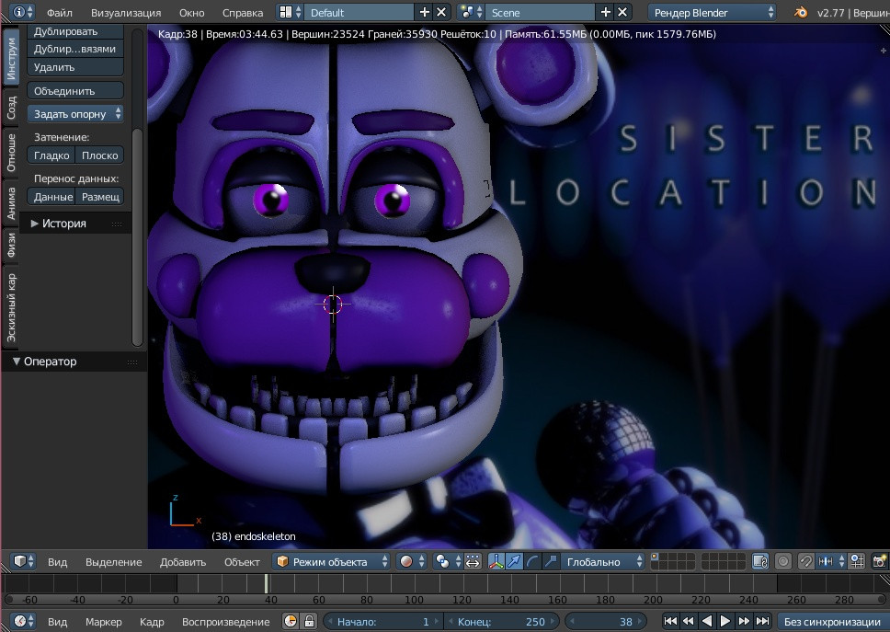Enable the scale manipulator
The width and height of the screenshot is (890, 632).
(551, 561)
